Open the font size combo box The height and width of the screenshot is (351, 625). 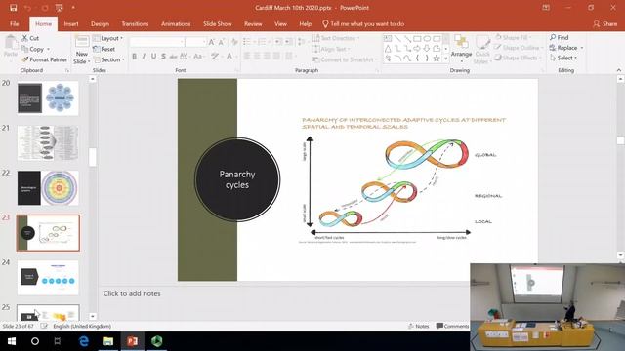pos(195,42)
